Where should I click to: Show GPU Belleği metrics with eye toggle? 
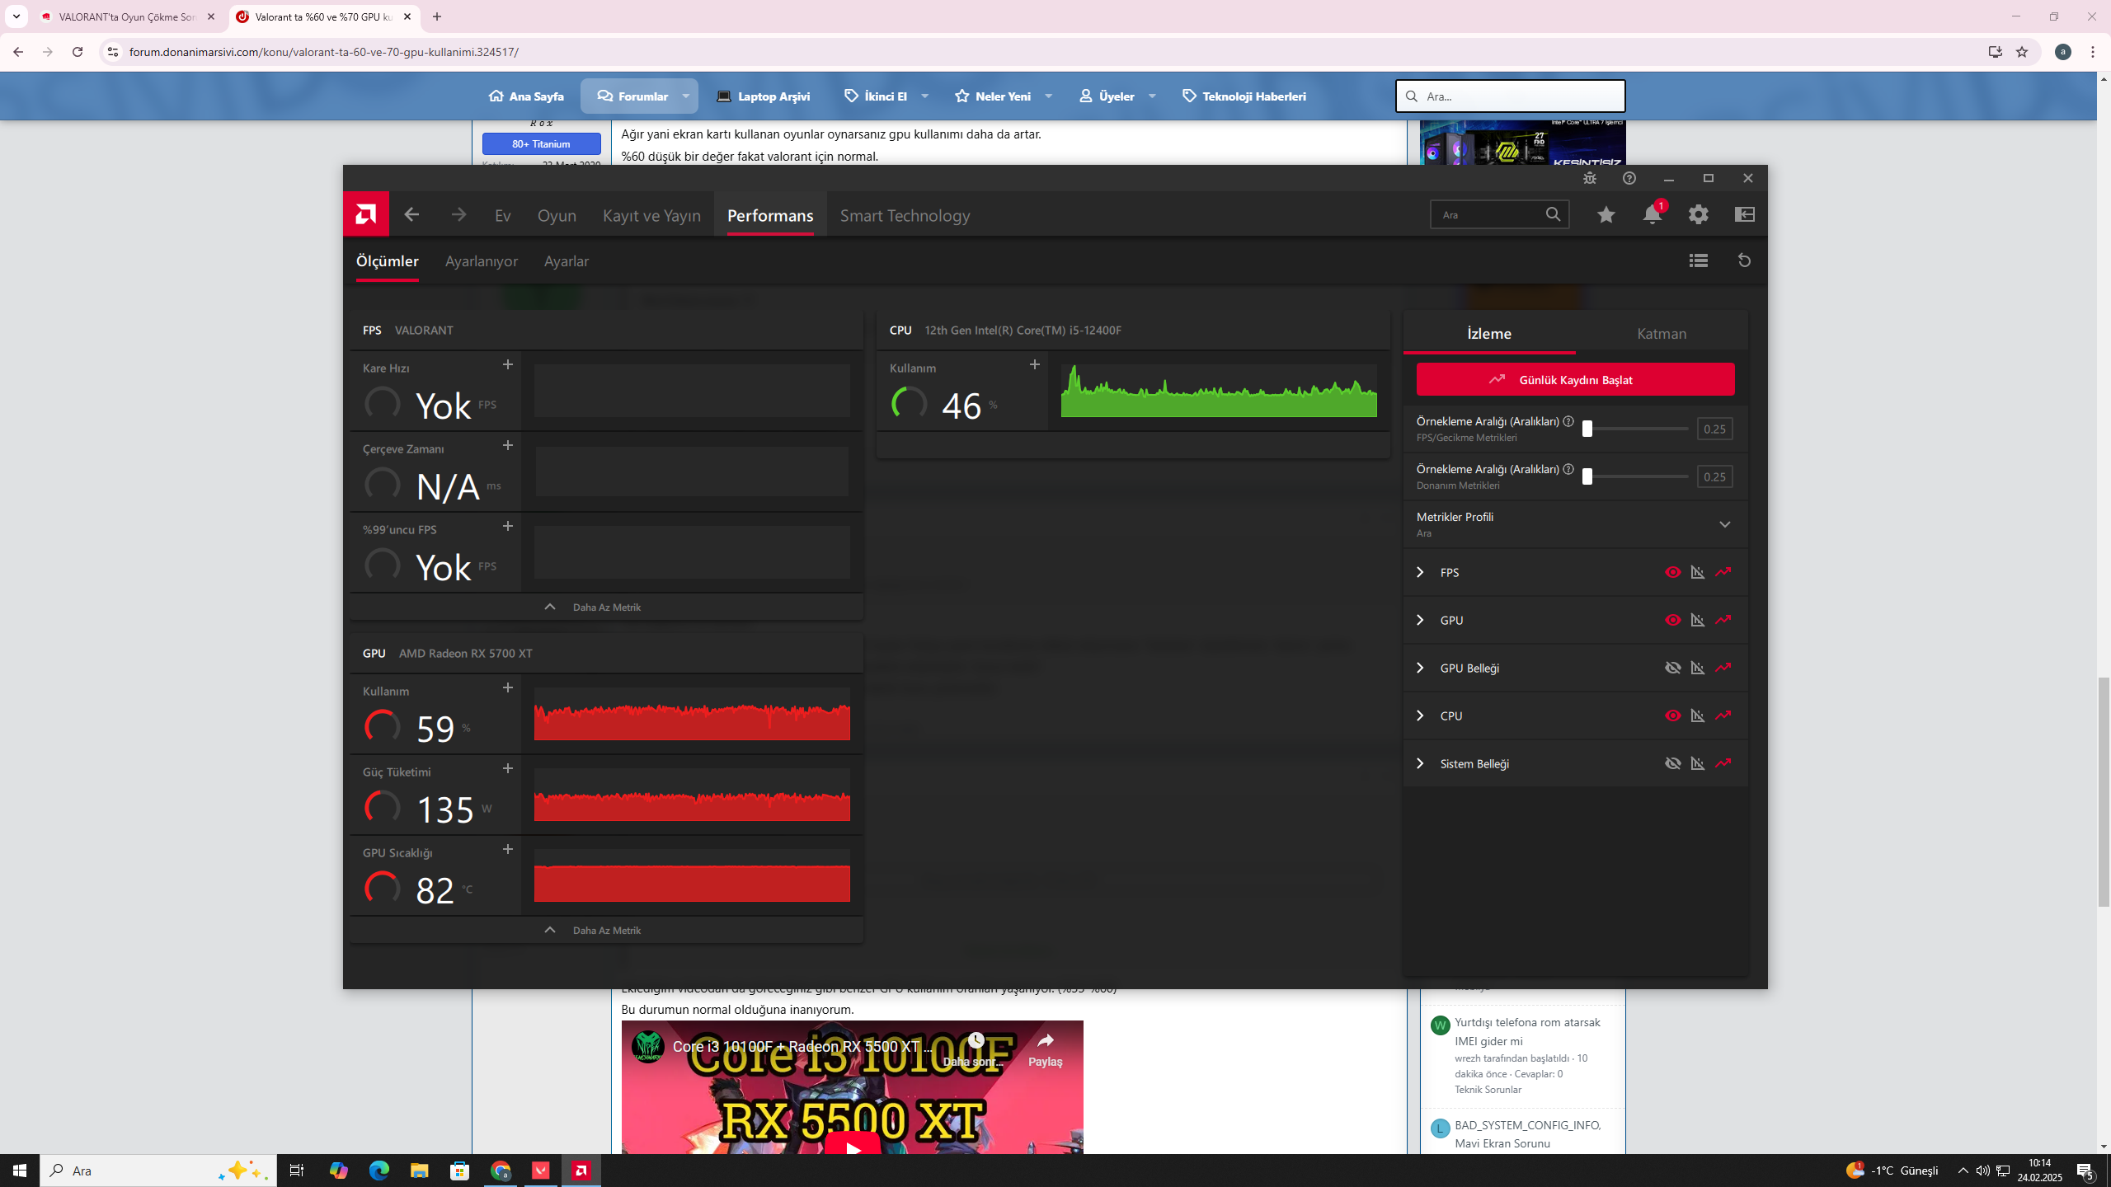coord(1672,668)
